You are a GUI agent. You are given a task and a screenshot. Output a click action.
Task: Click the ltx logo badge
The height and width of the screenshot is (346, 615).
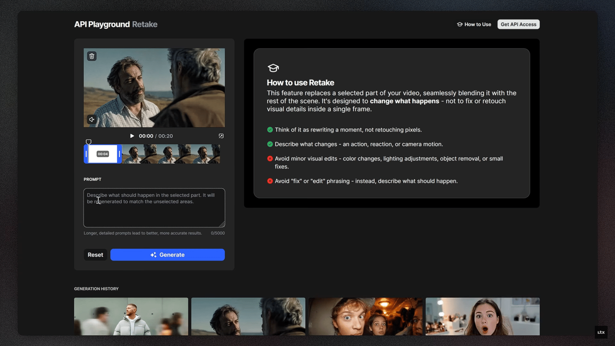[601, 332]
